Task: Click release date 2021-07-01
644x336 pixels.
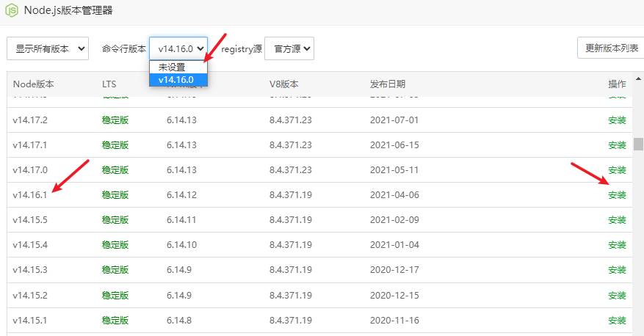Action: point(394,120)
